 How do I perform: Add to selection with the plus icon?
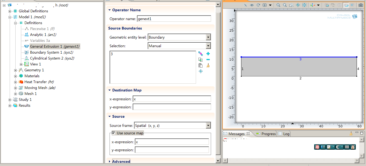208,54
